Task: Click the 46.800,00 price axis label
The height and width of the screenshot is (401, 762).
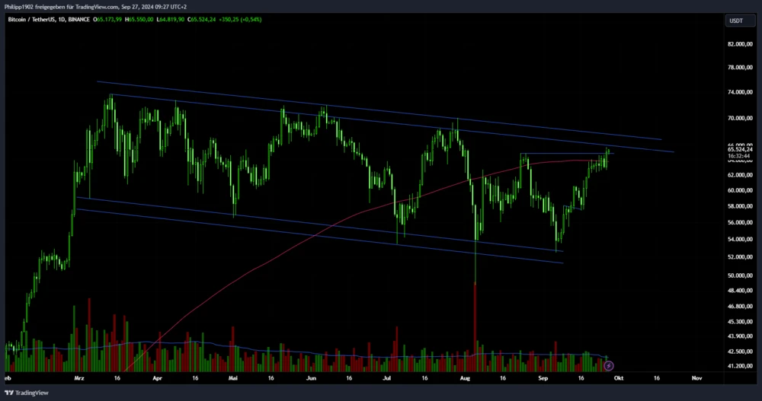Action: (x=740, y=307)
